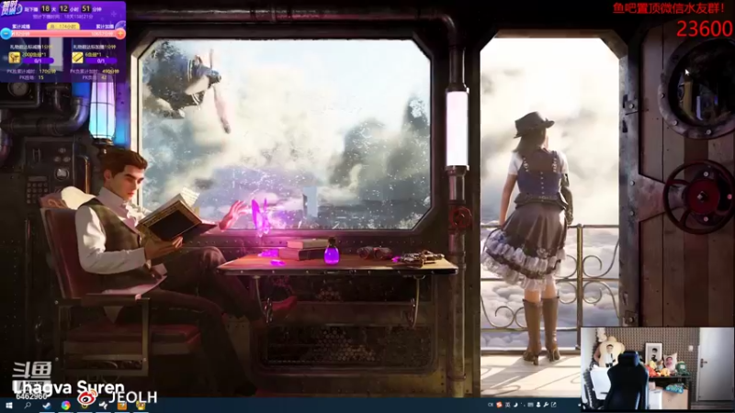This screenshot has height=413, width=735.
Task: Click the pink progress bar in widget
Action: (x=63, y=34)
